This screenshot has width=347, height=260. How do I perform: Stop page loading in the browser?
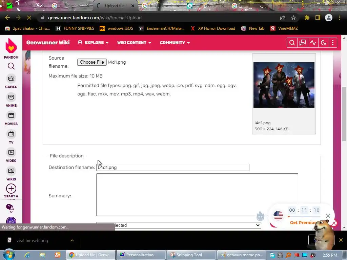click(29, 18)
